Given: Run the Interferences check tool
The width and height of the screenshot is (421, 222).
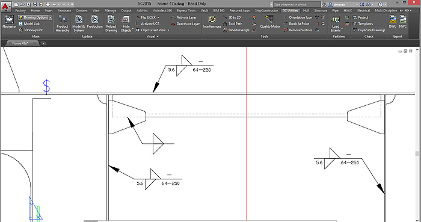Looking at the screenshot, I should point(212,22).
